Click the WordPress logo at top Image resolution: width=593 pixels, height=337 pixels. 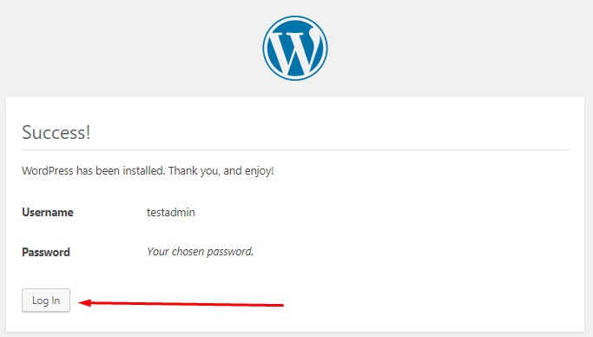295,48
